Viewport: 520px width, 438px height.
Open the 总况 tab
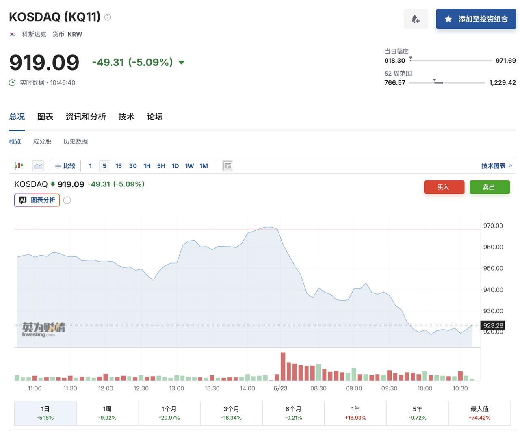(17, 117)
